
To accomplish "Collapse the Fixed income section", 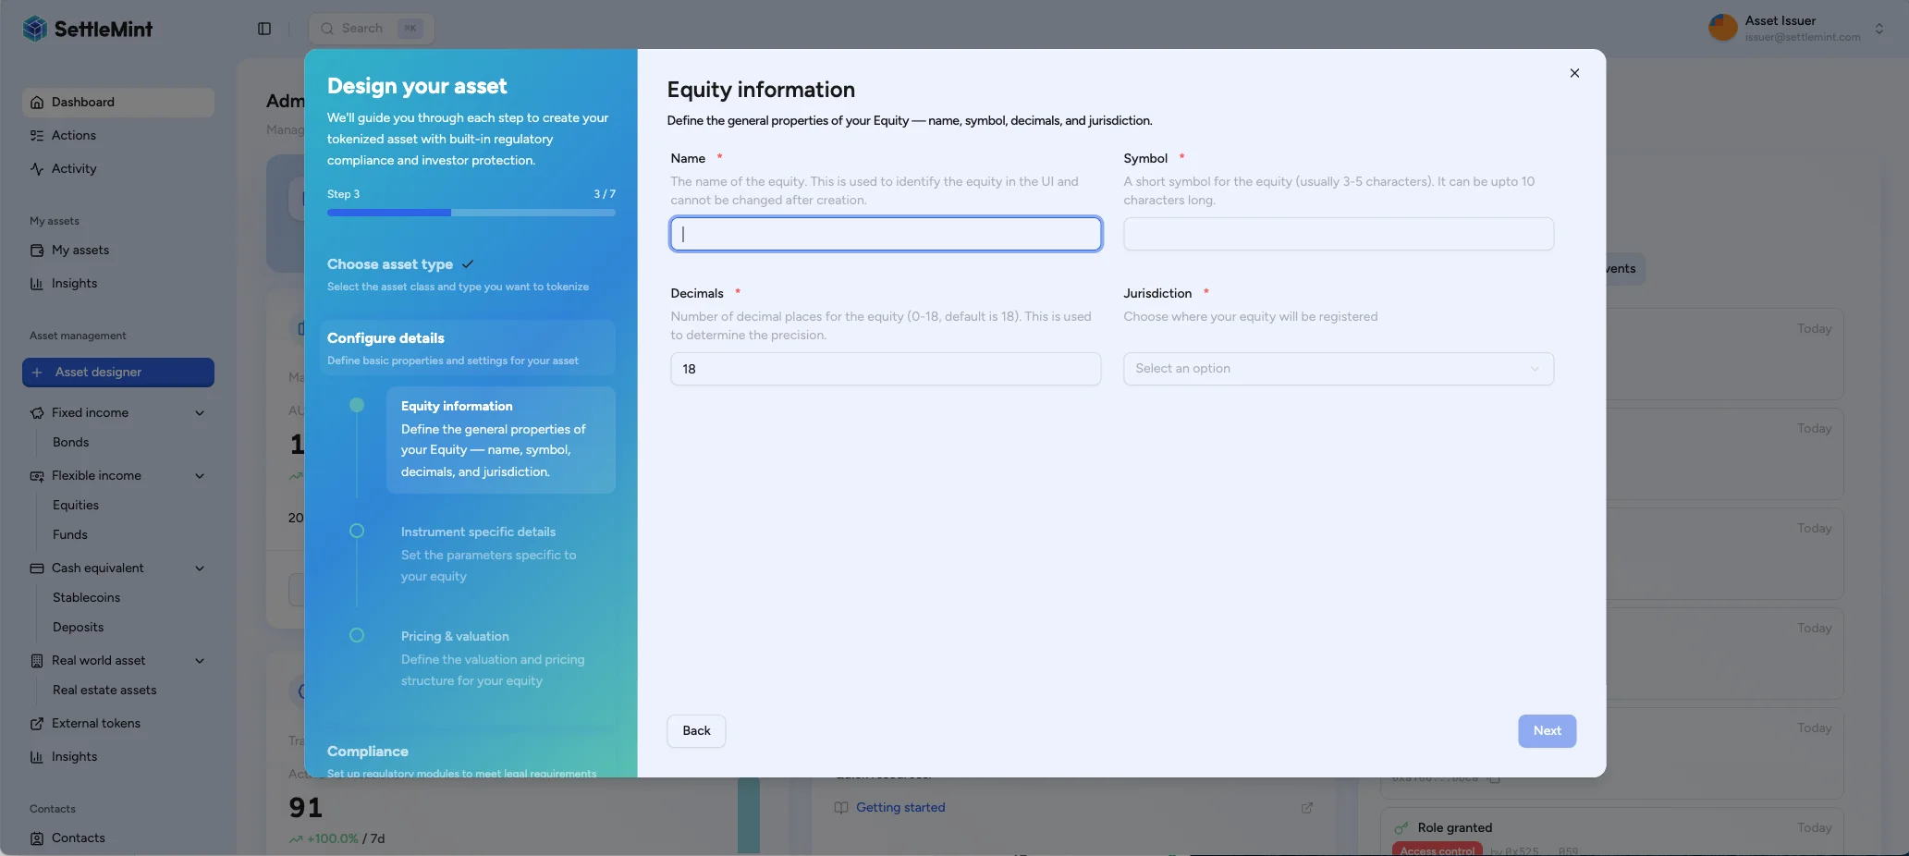I will [200, 413].
